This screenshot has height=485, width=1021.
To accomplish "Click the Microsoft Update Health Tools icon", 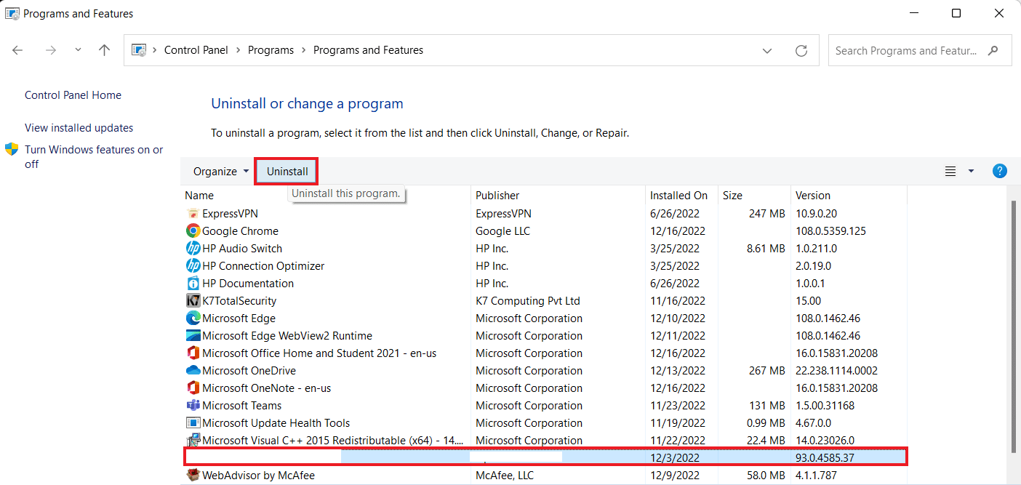I will [193, 423].
